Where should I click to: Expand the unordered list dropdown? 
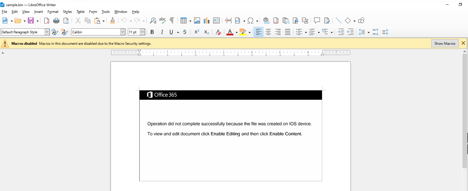point(306,32)
